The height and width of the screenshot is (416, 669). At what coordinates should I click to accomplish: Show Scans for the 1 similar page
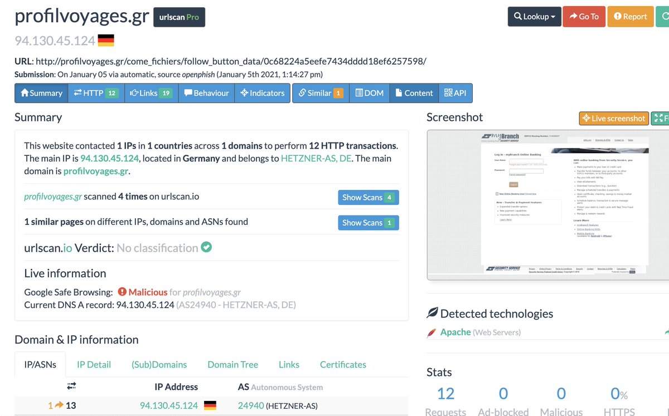pos(368,223)
